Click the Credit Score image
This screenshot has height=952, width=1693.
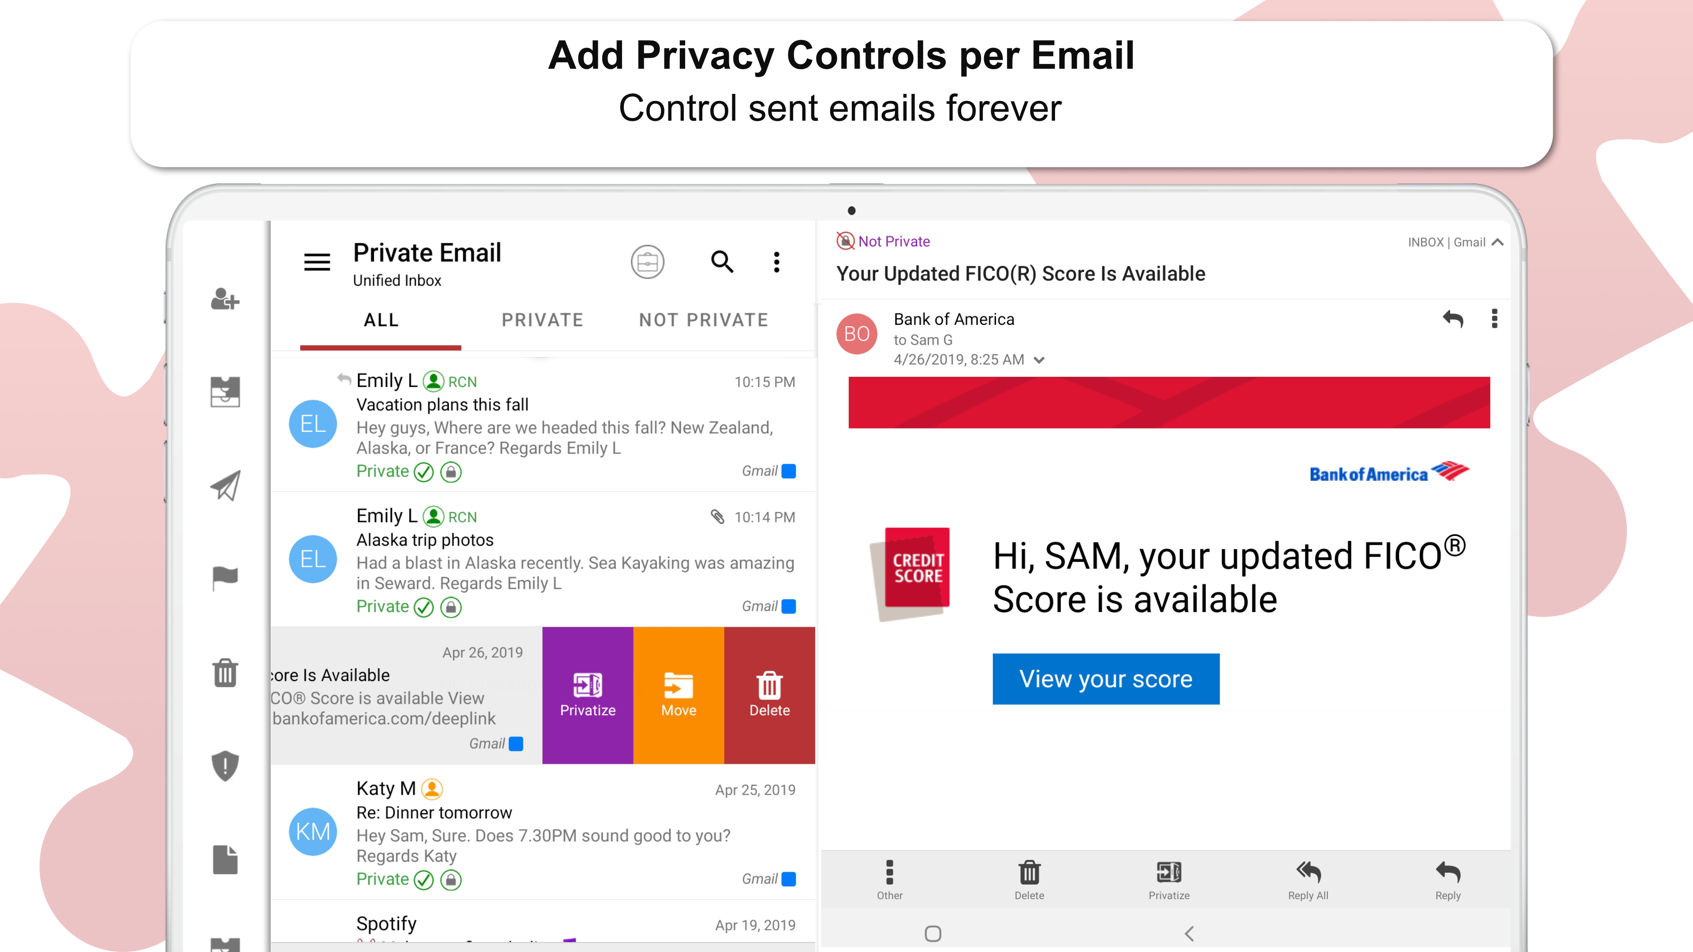click(x=910, y=573)
